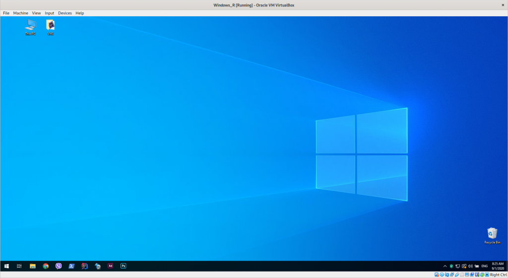Launch IntelliJ IDEA from the taskbar
Screen dimensions: 508x278
click(84, 266)
